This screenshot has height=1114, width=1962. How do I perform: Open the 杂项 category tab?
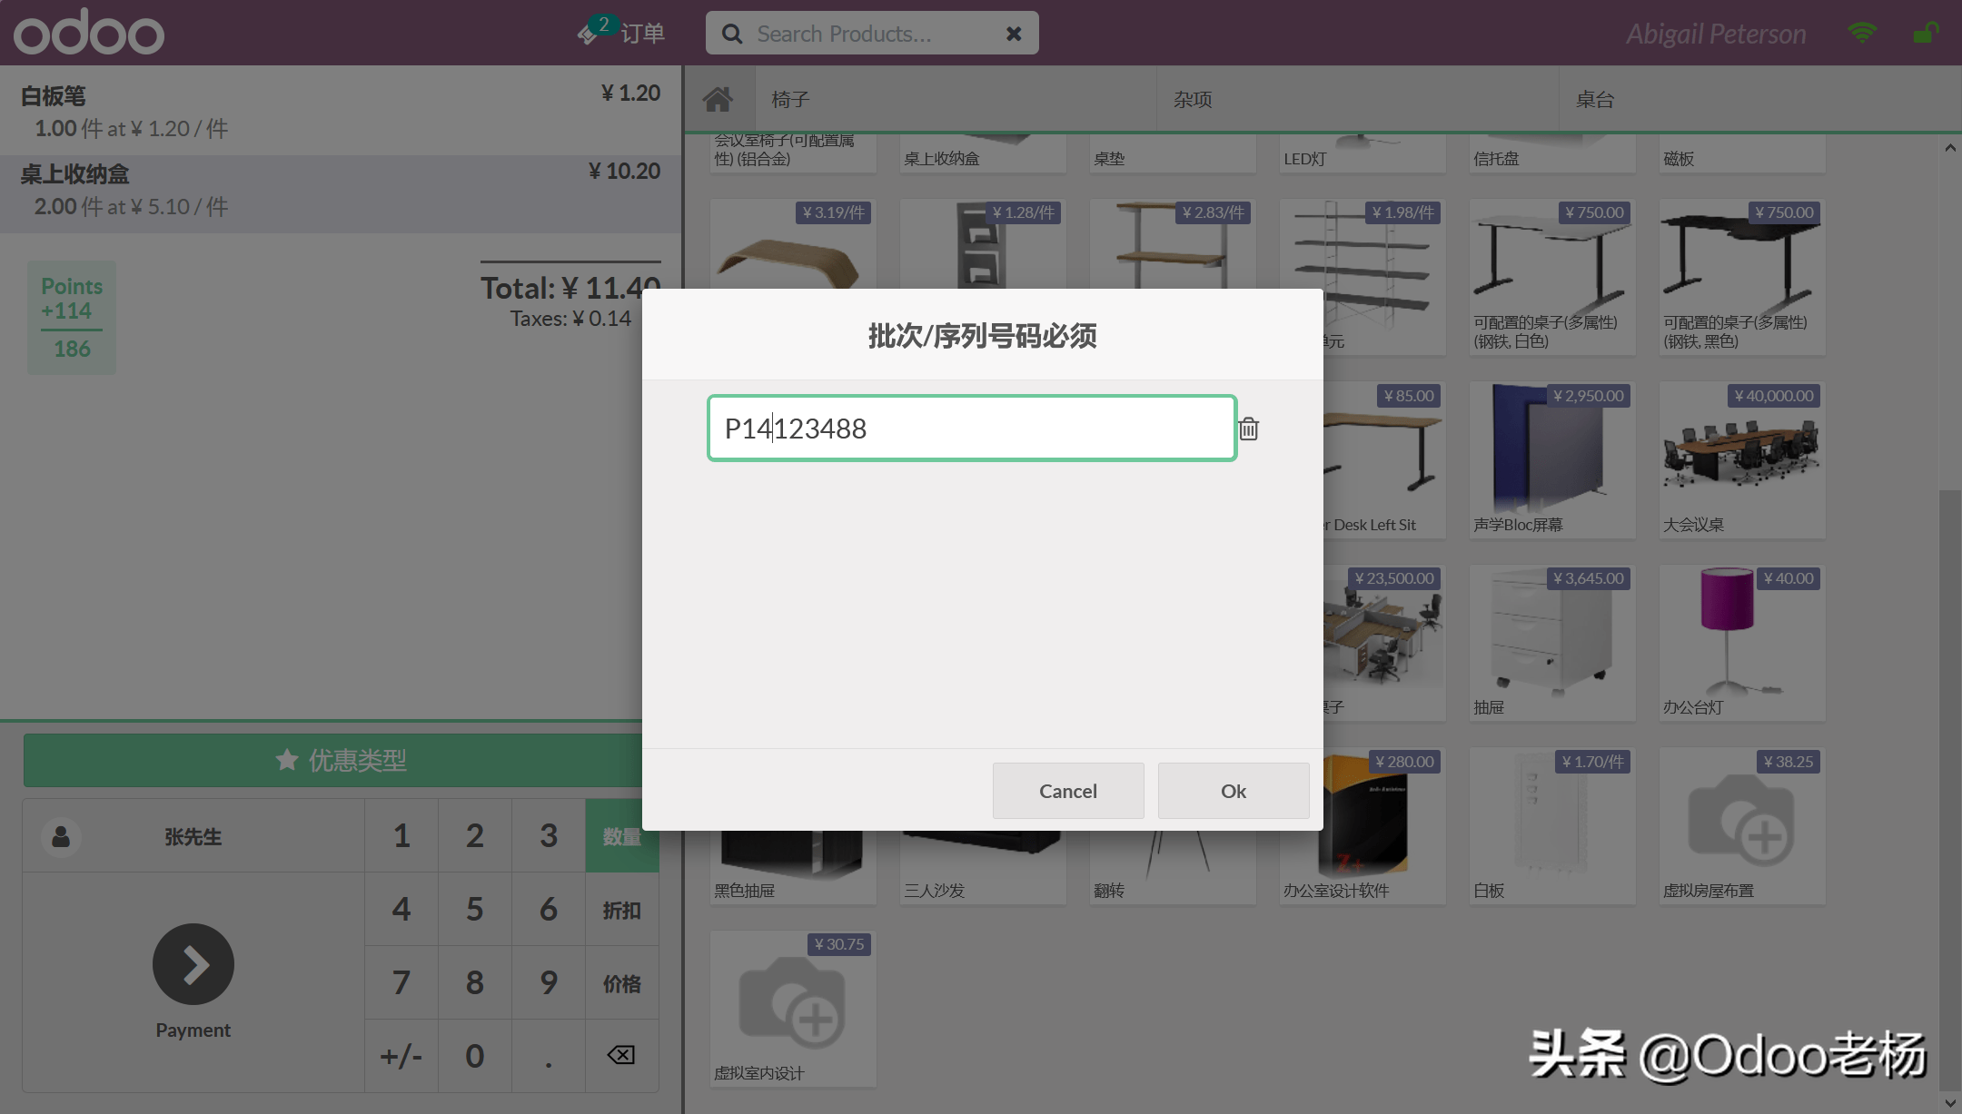click(x=1193, y=98)
